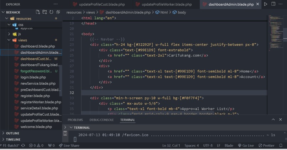Open login.blade.php in Explorer
The width and height of the screenshot is (287, 150).
click(33, 77)
